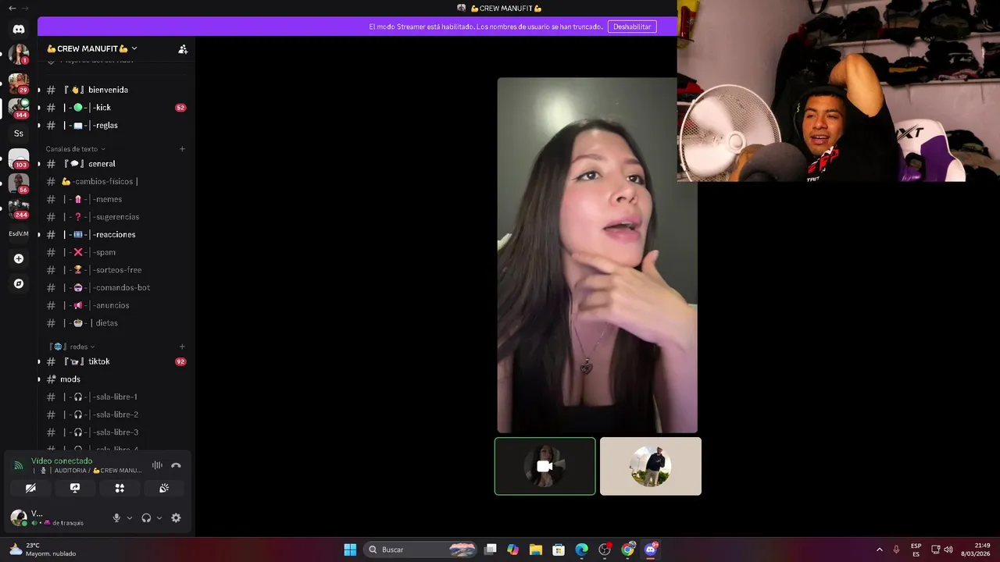This screenshot has height=562, width=1000.
Task: Select the second participant tile with avatar
Action: point(651,466)
